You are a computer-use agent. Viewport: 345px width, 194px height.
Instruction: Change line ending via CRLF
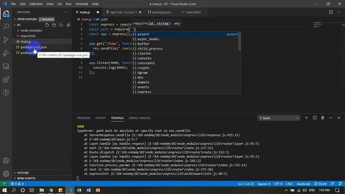pos(289,184)
